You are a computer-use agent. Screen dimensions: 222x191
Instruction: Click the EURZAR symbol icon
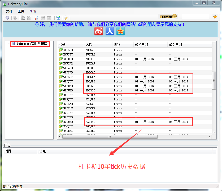61,63
